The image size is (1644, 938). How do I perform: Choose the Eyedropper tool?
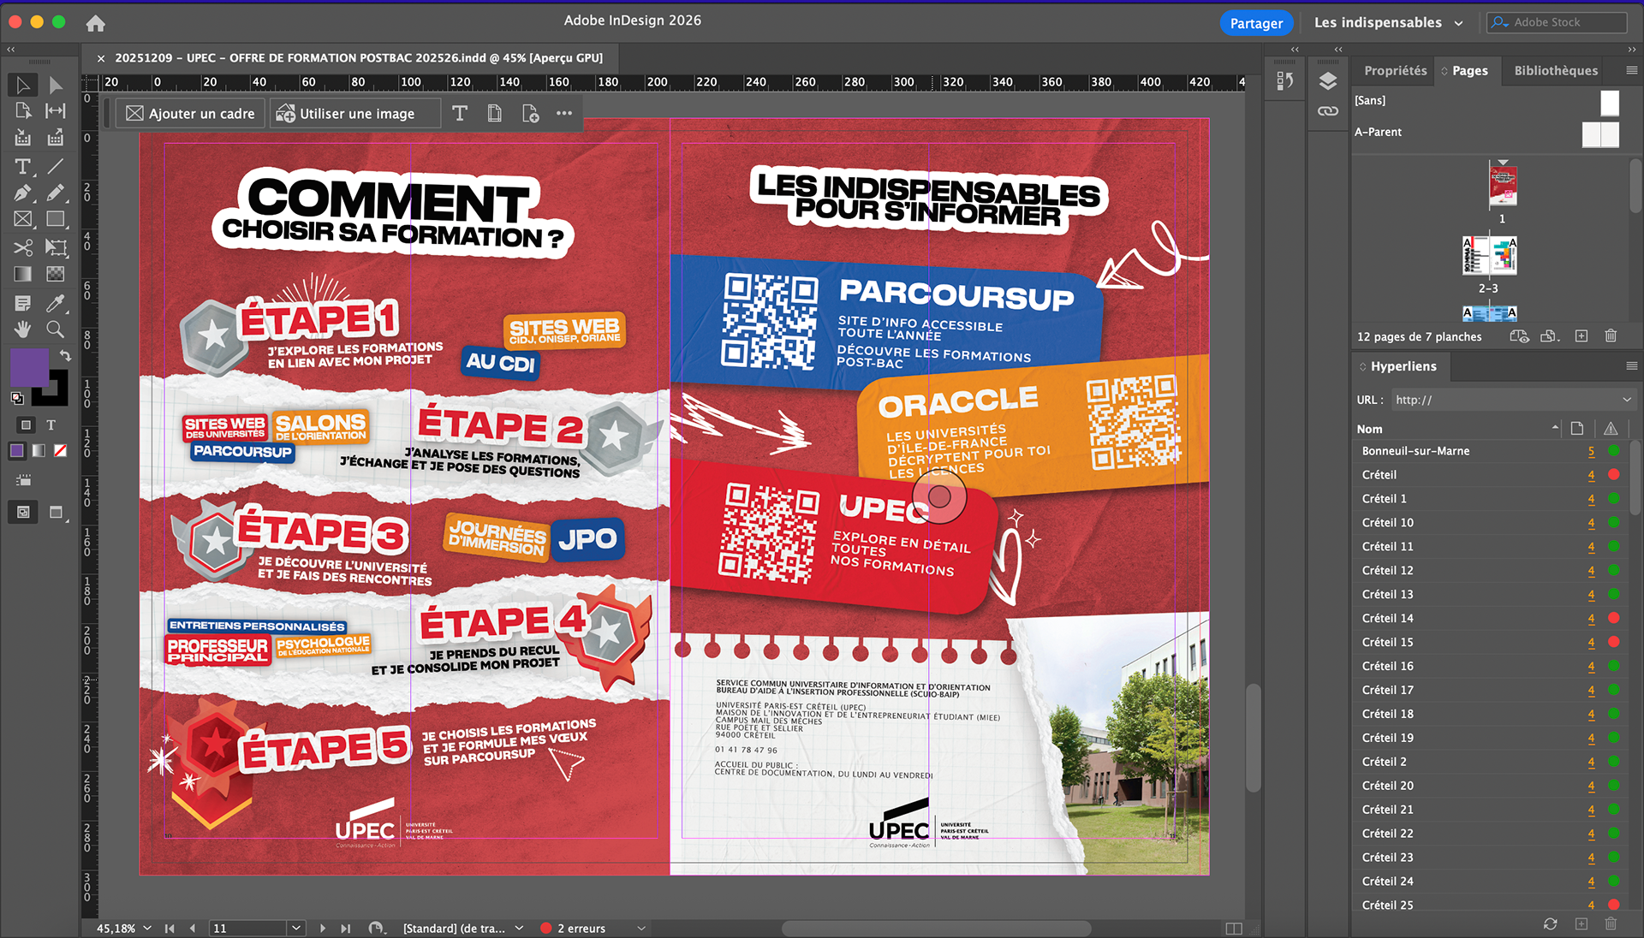point(56,302)
